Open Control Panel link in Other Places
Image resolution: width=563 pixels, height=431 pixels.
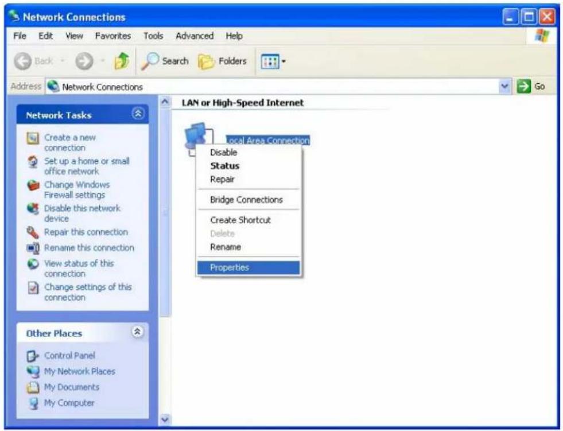[69, 356]
